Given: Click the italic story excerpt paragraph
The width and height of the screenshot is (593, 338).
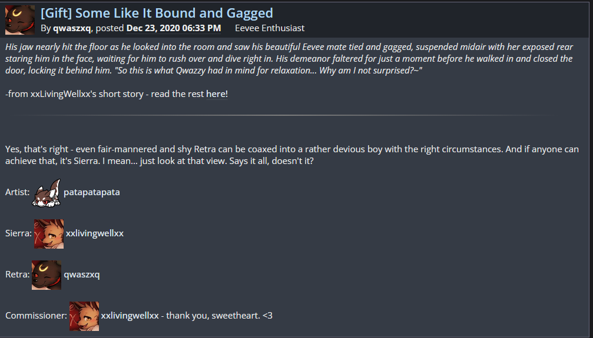Looking at the screenshot, I should [x=283, y=59].
